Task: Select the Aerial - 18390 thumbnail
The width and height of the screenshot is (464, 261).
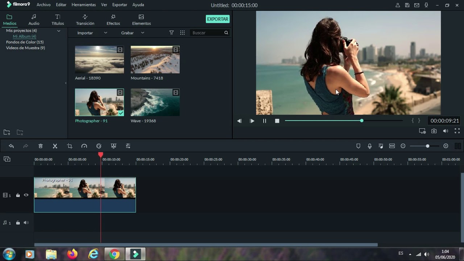Action: [x=99, y=60]
